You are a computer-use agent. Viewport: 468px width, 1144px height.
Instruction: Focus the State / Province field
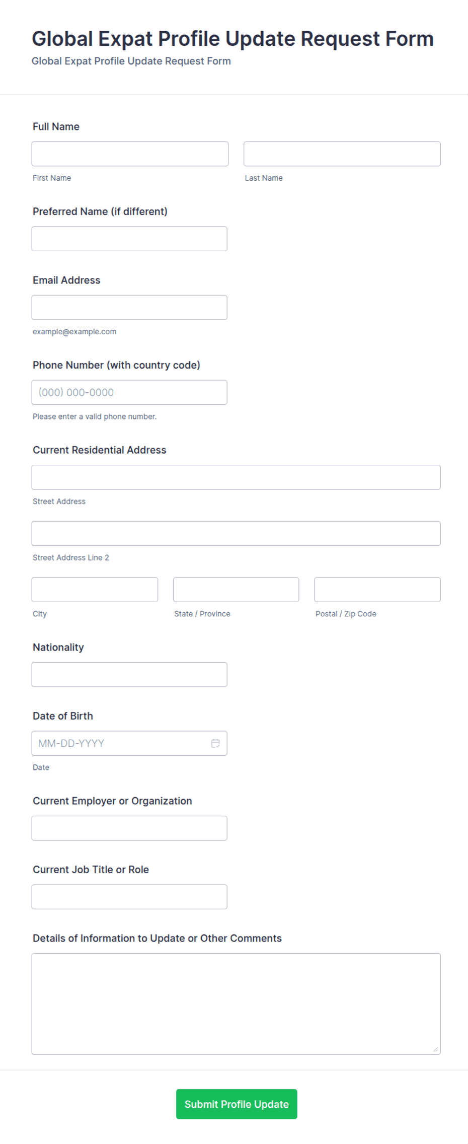click(x=236, y=590)
